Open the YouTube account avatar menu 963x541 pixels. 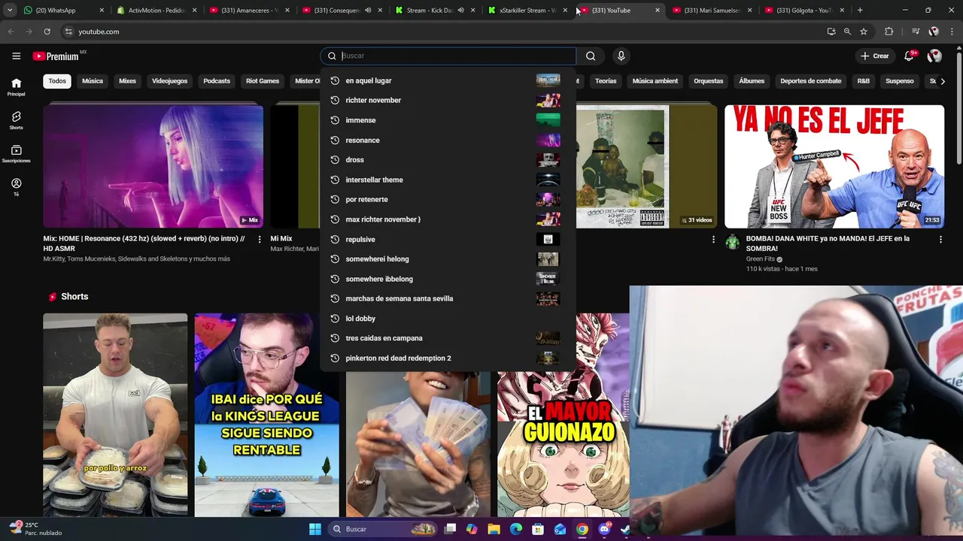click(934, 56)
